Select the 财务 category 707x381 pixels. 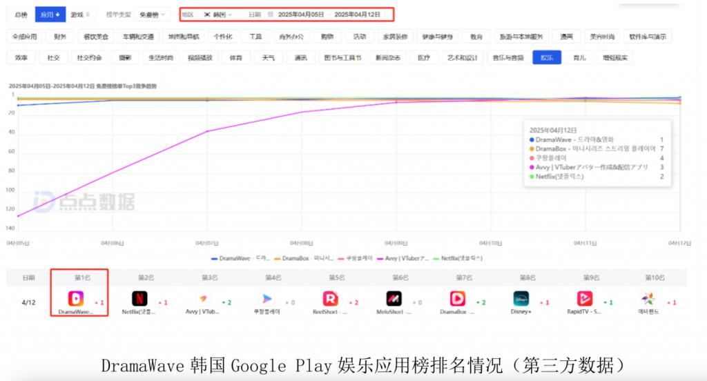coord(60,37)
